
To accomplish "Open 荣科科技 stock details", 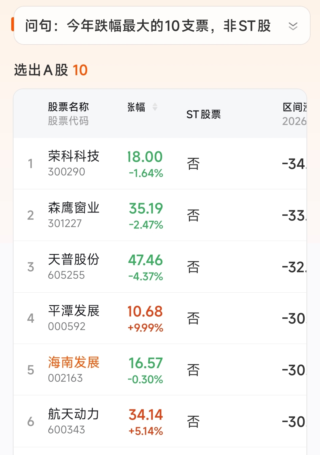I will point(74,156).
